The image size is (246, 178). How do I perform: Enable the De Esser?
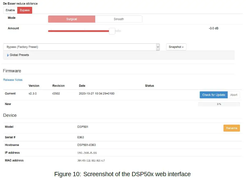point(10,10)
